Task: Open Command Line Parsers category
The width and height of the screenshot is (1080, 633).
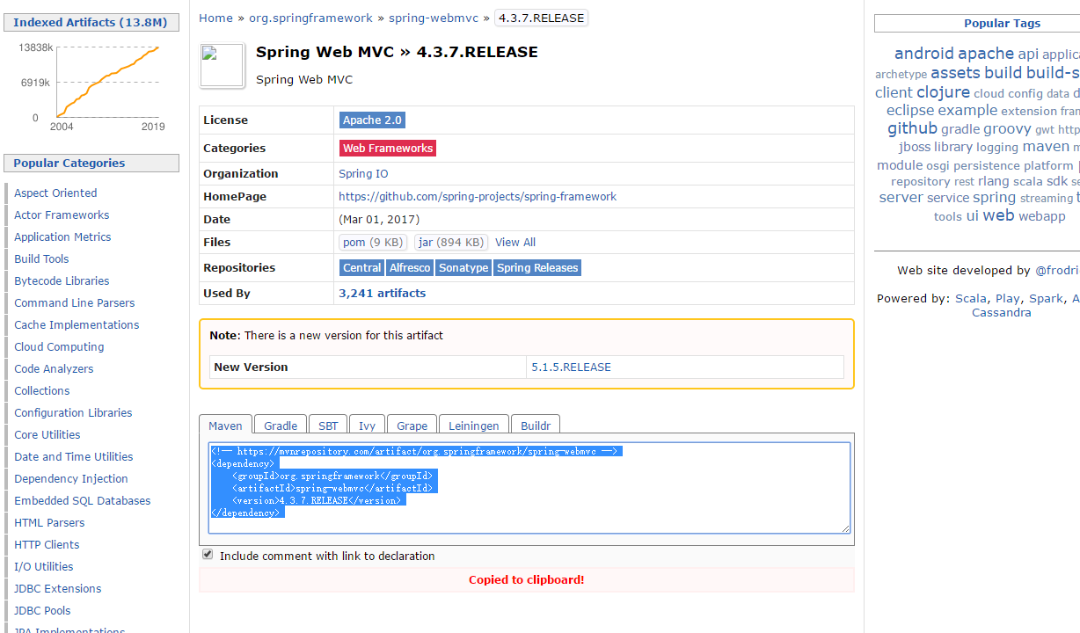Action: tap(75, 303)
